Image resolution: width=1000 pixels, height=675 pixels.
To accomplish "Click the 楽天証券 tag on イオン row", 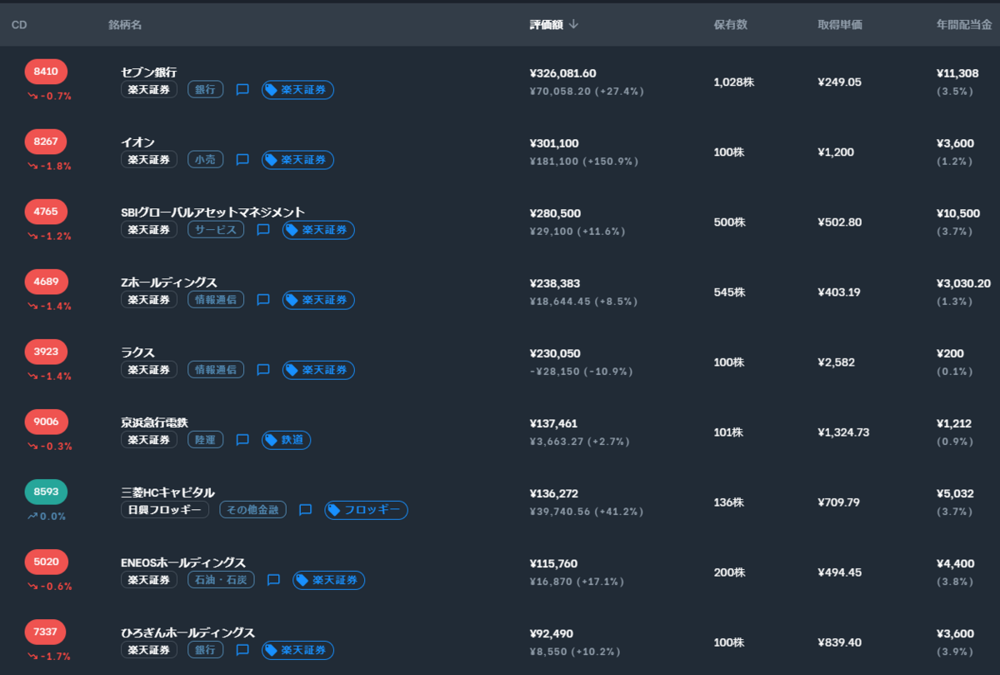I will click(297, 159).
